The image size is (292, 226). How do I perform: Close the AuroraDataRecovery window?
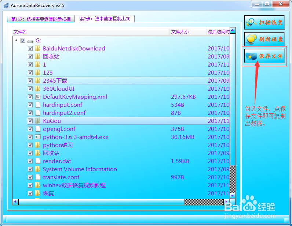[281, 4]
